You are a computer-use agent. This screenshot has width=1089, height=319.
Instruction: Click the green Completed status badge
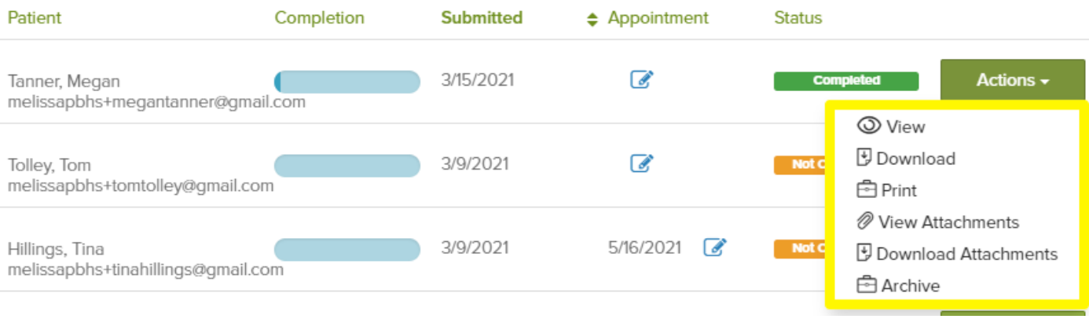[845, 80]
